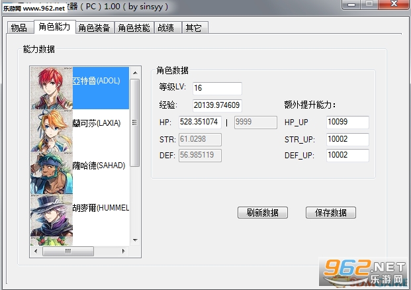Select the 蘭可莎(LAXIA) list entry name
The height and width of the screenshot is (290, 411).
97,123
